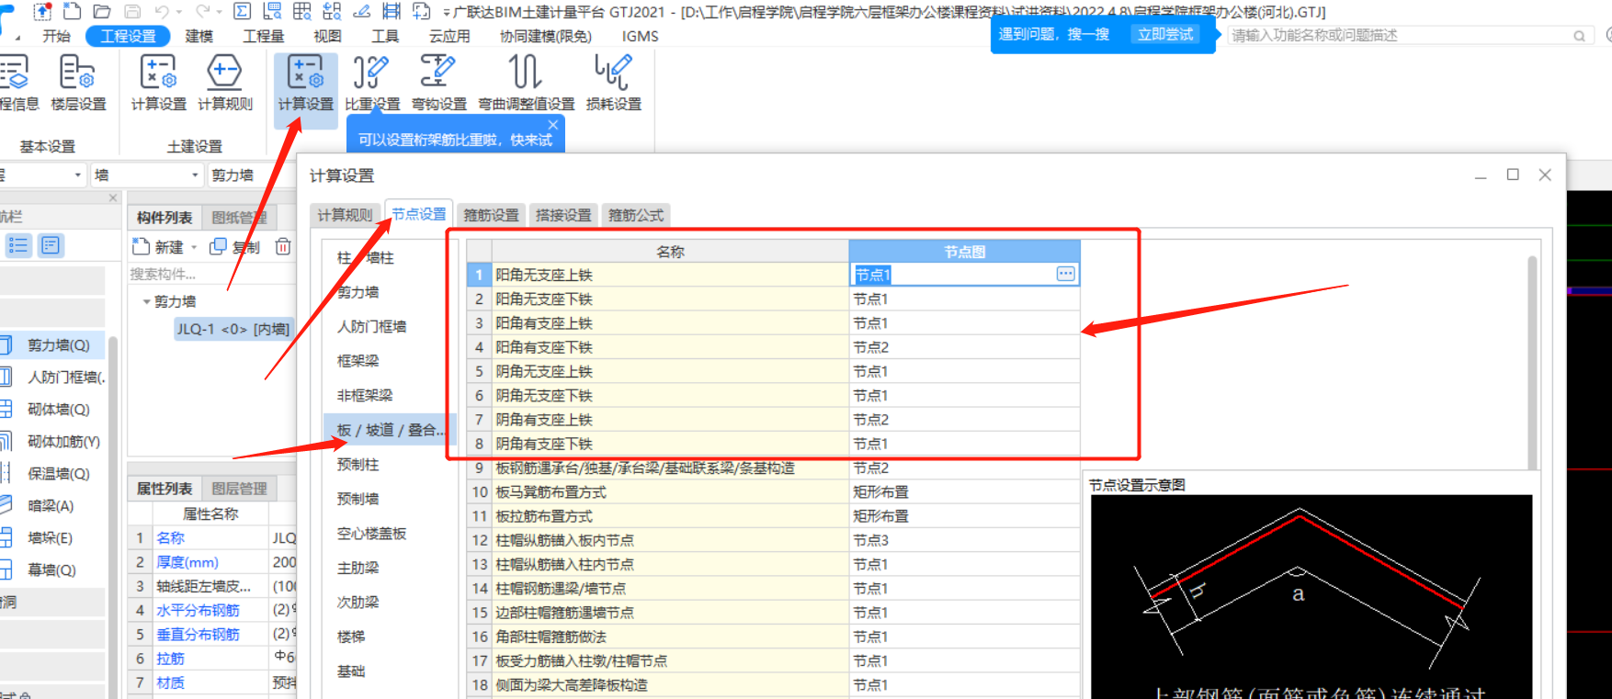Select 砌体墙(Q) in navigation list

click(x=59, y=410)
